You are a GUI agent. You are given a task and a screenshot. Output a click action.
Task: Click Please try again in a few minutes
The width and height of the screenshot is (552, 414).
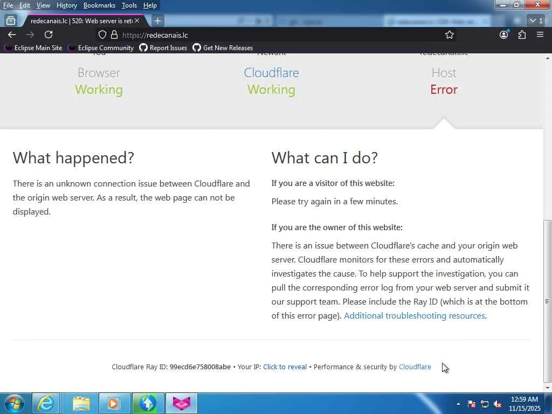334,202
